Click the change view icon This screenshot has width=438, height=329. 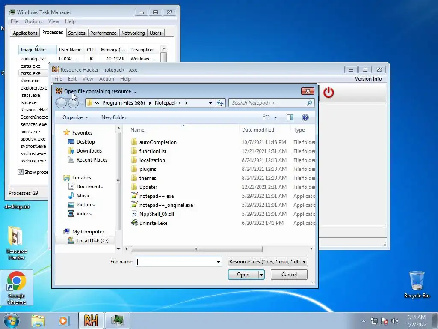pos(266,117)
